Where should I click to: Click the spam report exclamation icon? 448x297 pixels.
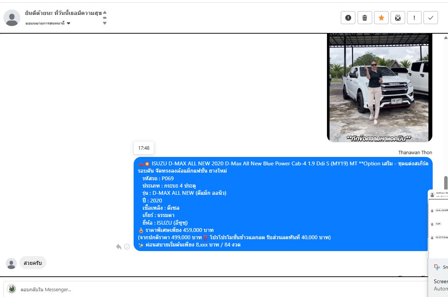(348, 18)
